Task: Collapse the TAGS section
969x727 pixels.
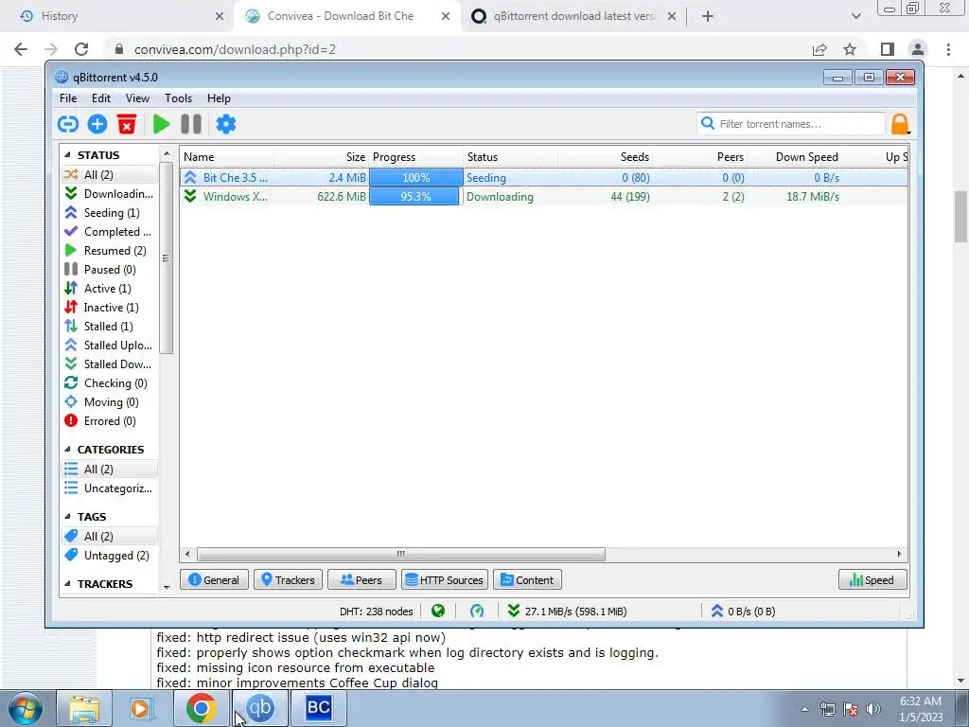Action: [67, 517]
